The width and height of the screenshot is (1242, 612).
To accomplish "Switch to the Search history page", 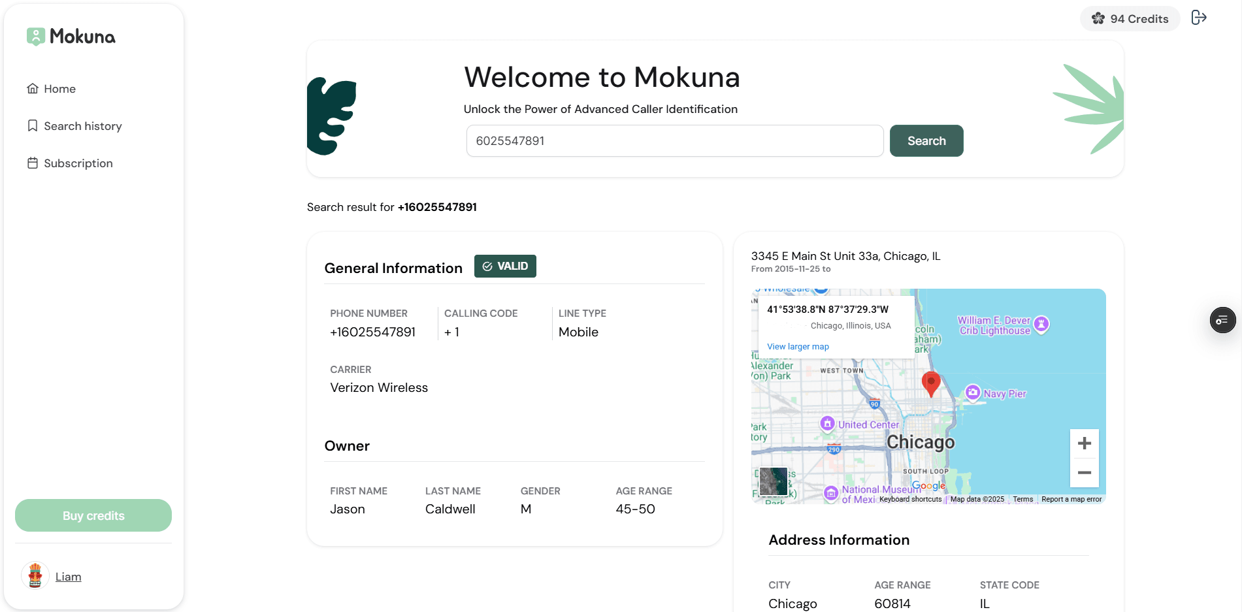I will click(83, 125).
